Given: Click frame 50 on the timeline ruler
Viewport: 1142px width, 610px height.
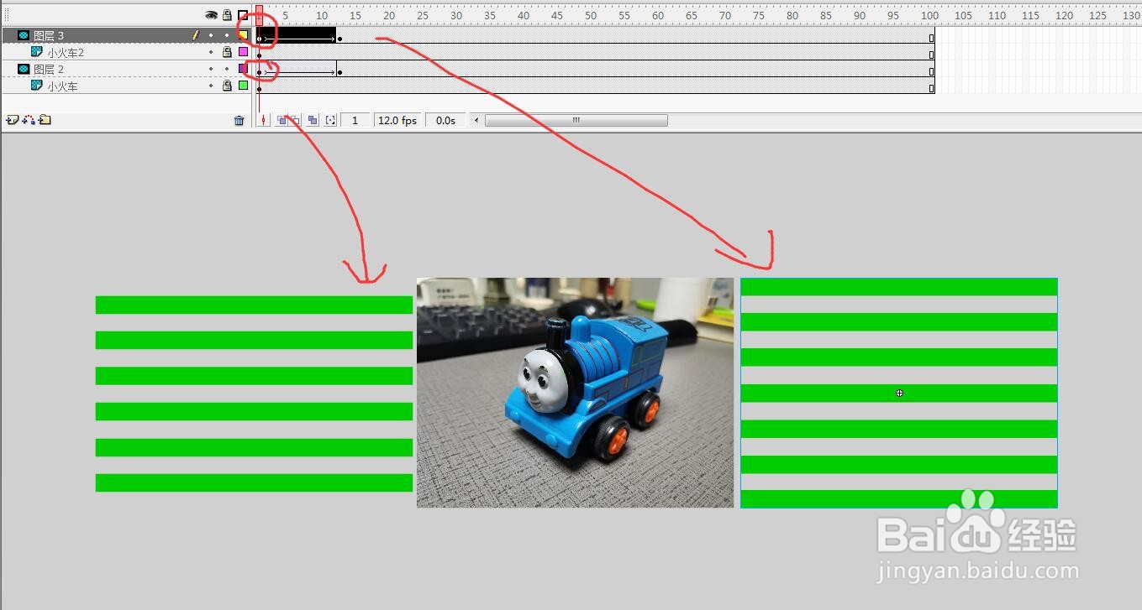Looking at the screenshot, I should [x=589, y=15].
